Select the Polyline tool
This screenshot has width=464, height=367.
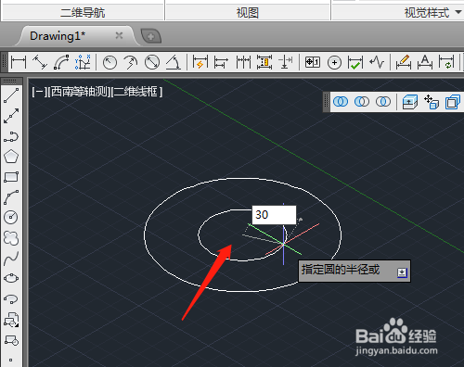pos(11,136)
